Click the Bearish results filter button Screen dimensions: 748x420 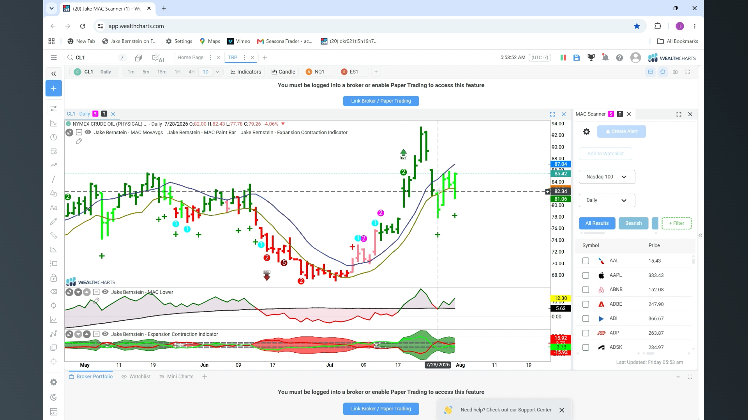click(x=633, y=223)
